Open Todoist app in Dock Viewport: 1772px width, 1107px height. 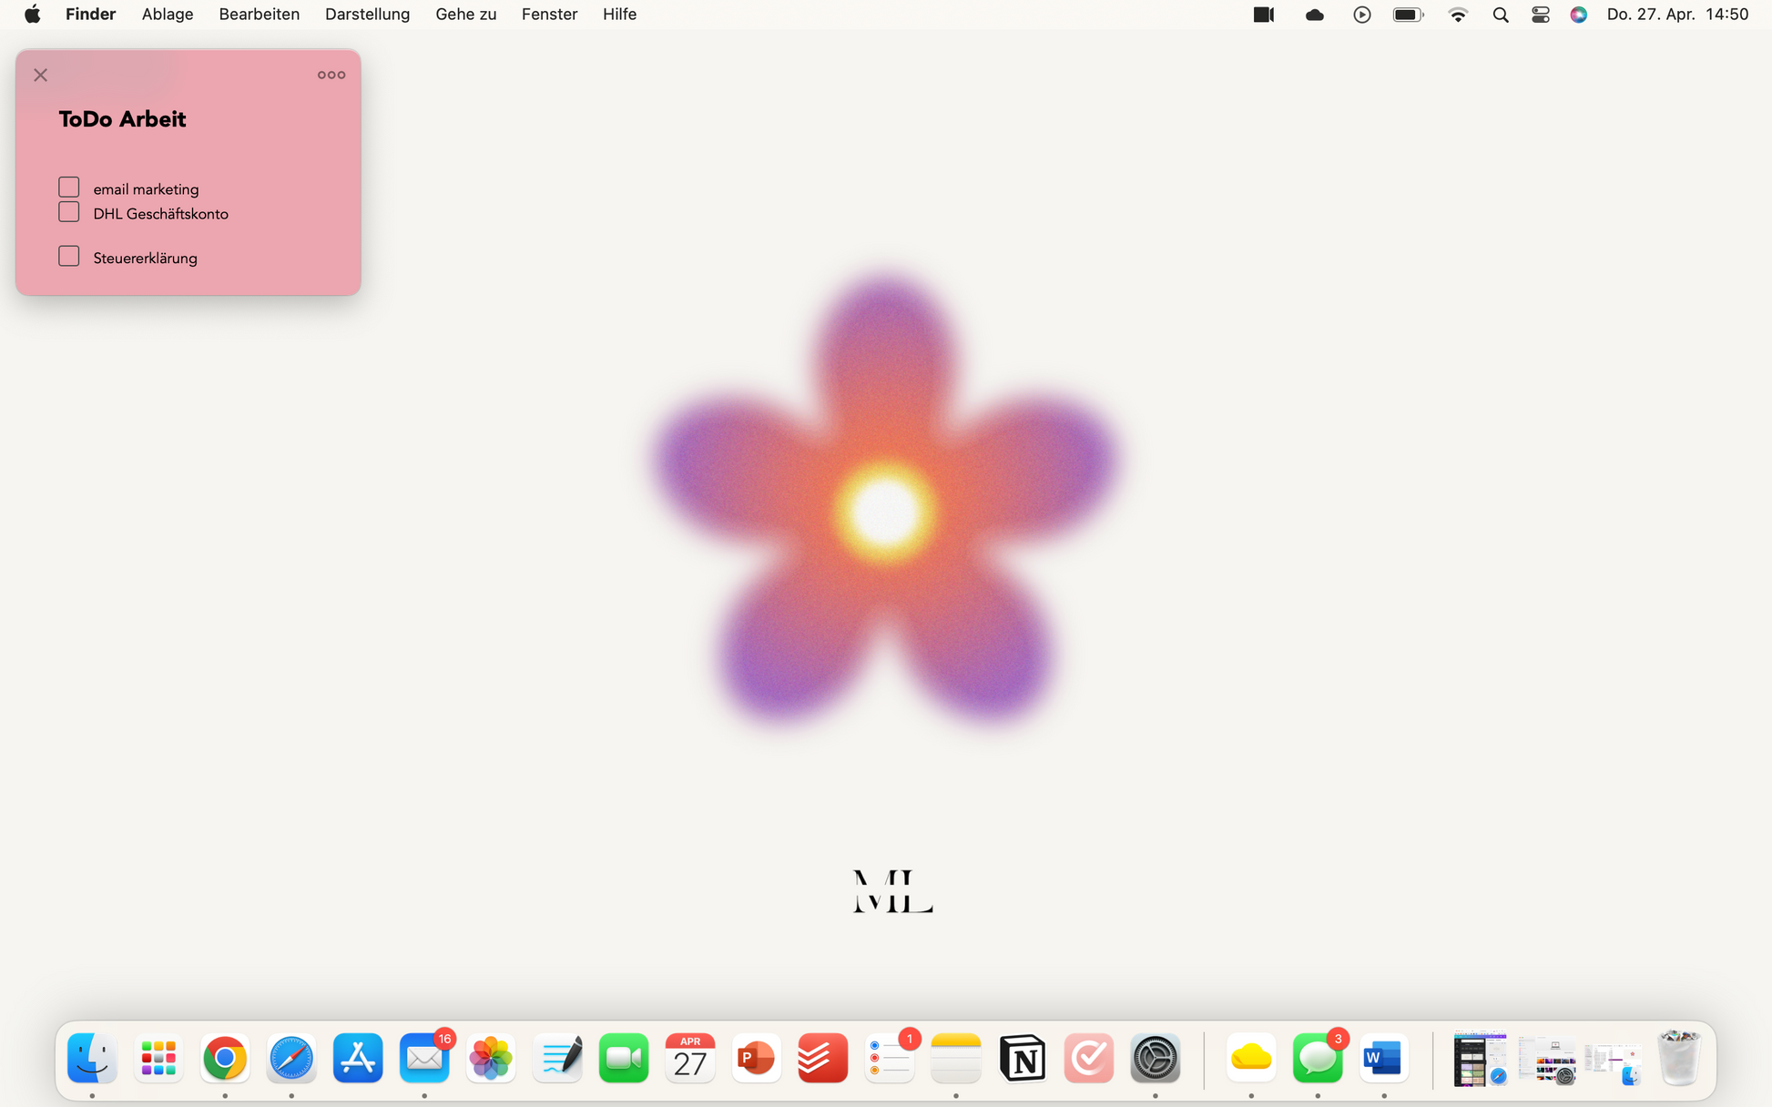[x=822, y=1058]
